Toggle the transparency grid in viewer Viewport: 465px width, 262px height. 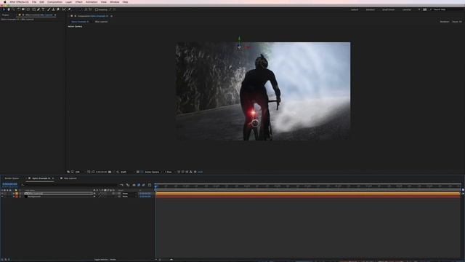[142, 172]
